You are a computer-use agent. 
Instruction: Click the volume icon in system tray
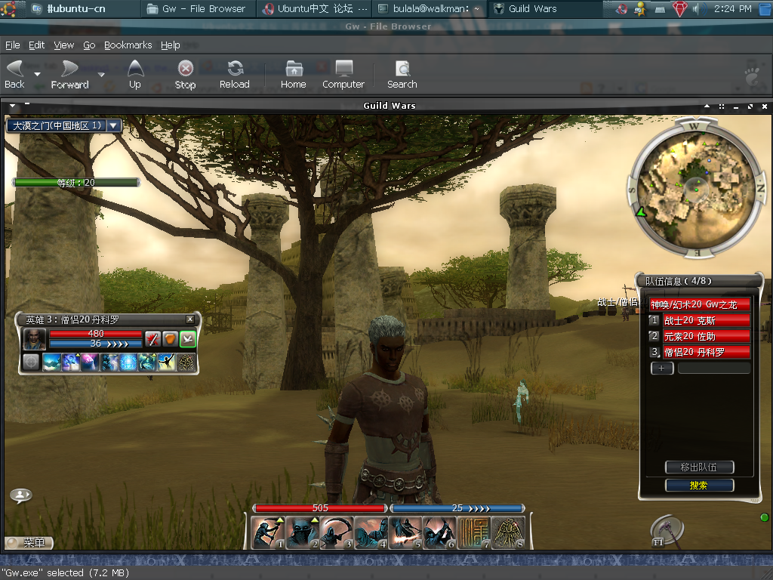pos(696,8)
